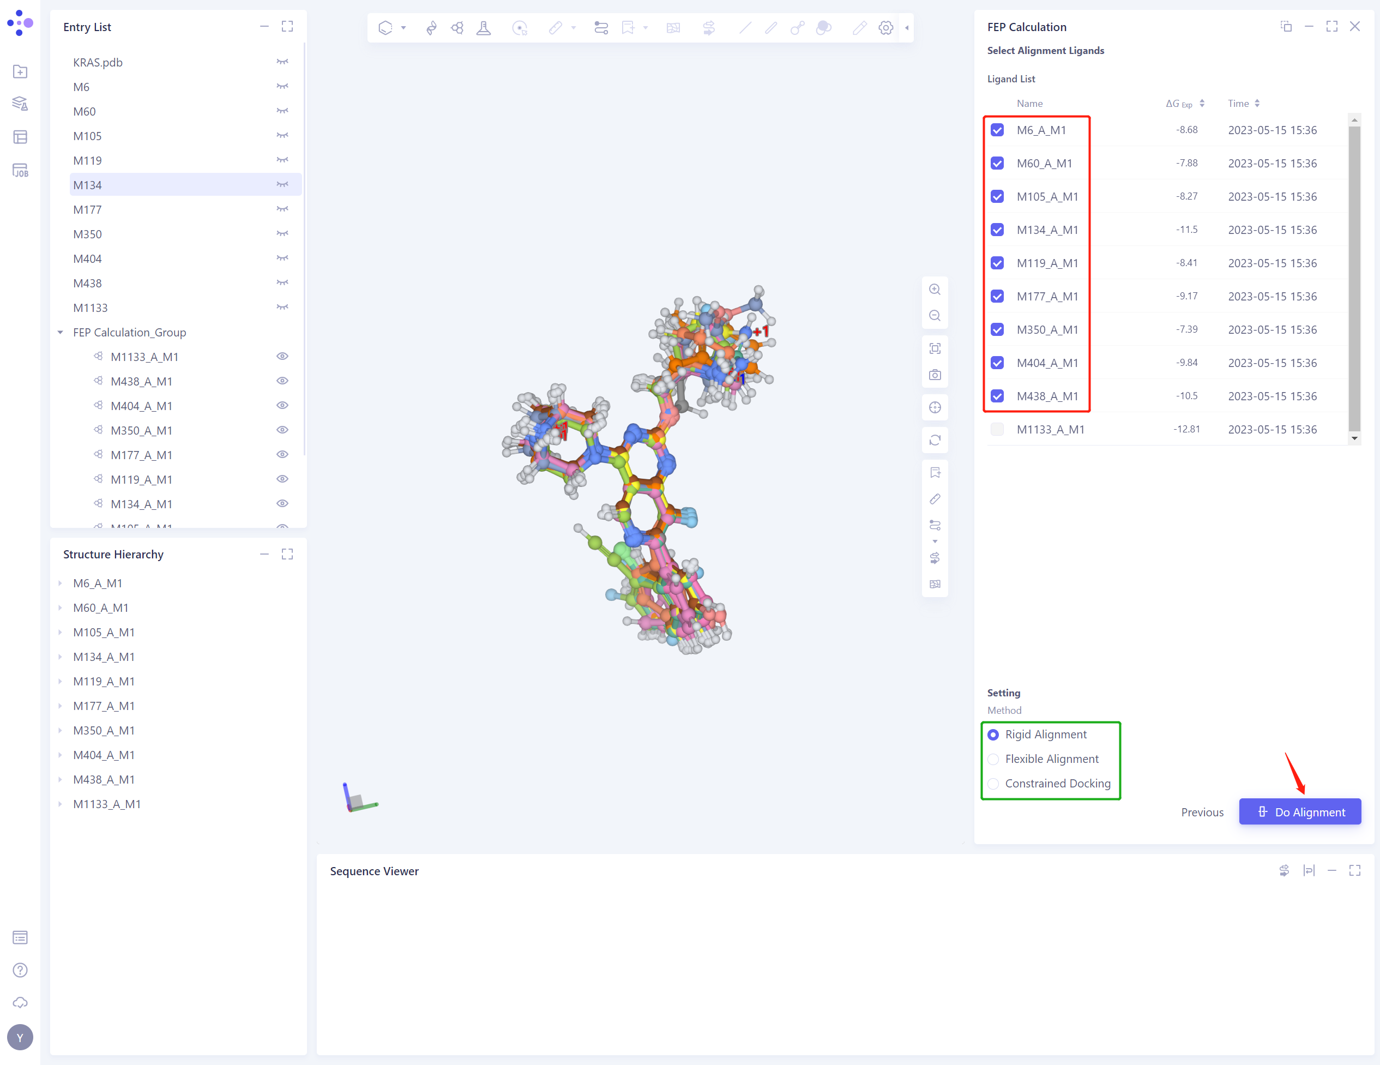The width and height of the screenshot is (1380, 1065).
Task: Open the dropdown arrow beside molecule shape icon
Action: [x=403, y=28]
